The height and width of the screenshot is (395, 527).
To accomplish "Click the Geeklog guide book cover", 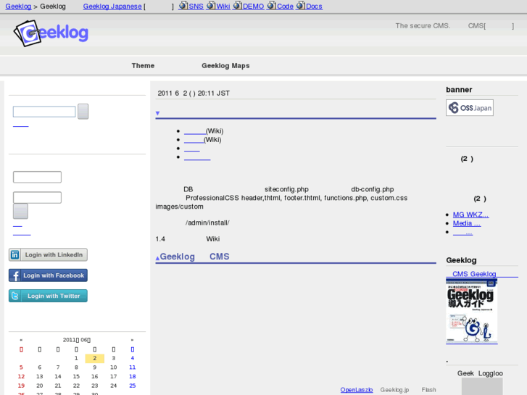I will (471, 311).
